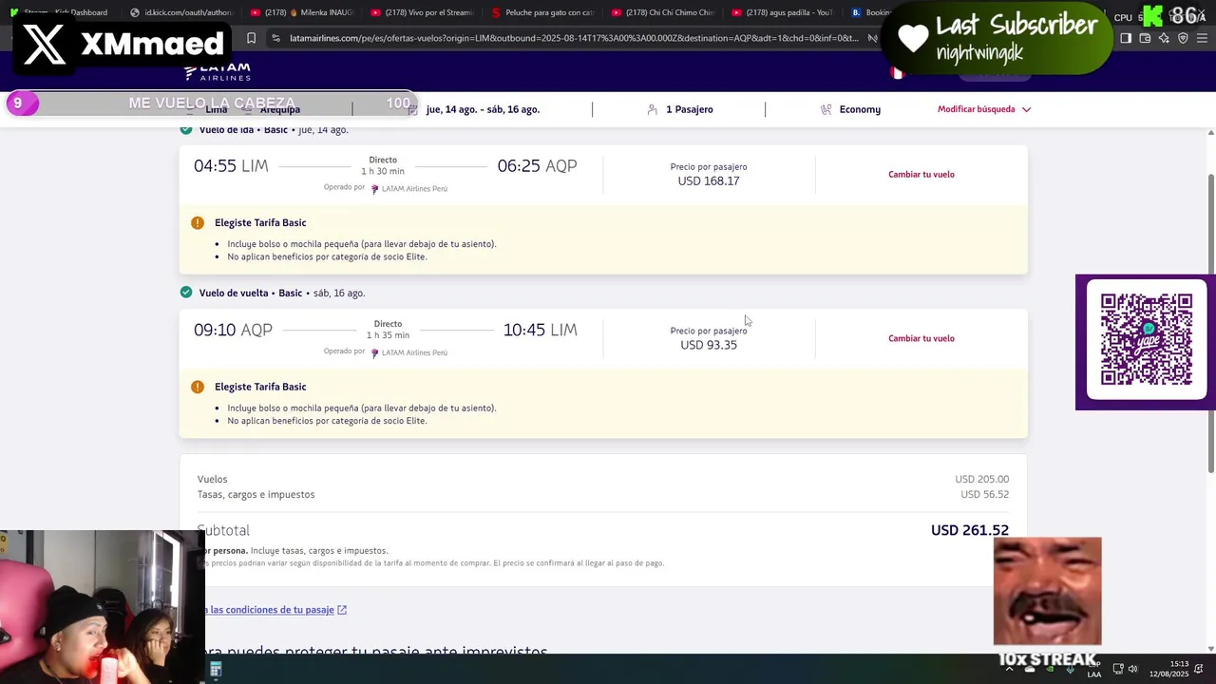Click return arrival time 10:45 LIM
The image size is (1216, 684).
coord(541,330)
